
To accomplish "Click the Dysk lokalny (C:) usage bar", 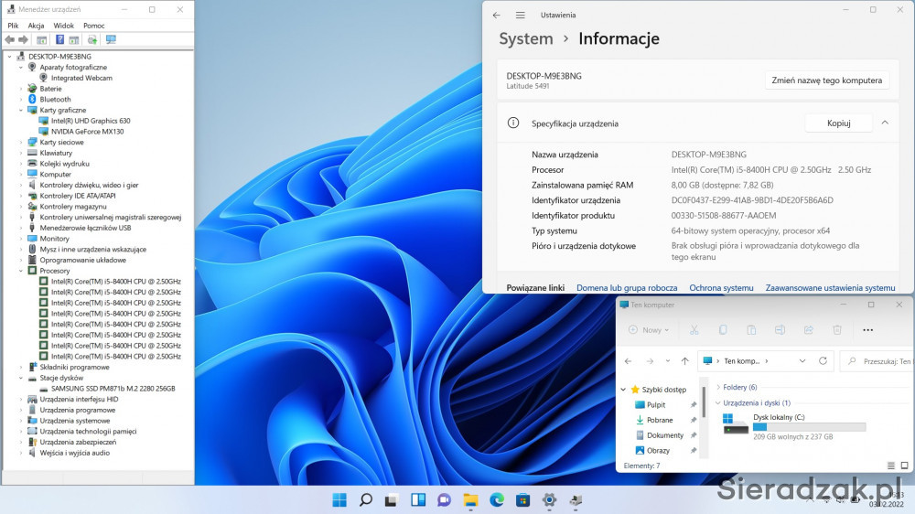I will pyautogui.click(x=809, y=427).
